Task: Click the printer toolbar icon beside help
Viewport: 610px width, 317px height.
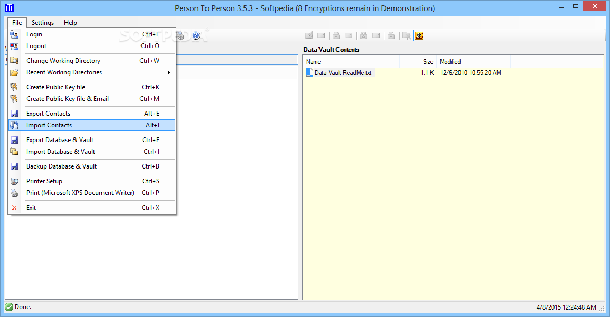Action: 181,36
